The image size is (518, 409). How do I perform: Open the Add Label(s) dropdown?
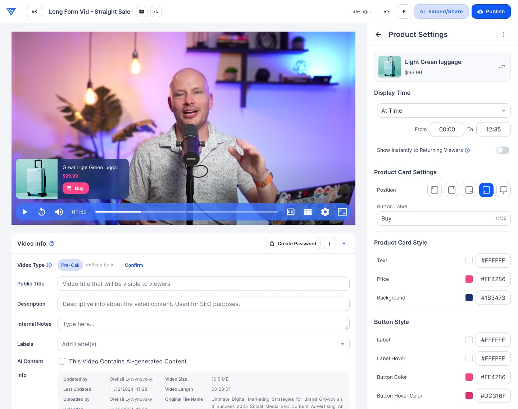click(x=204, y=344)
